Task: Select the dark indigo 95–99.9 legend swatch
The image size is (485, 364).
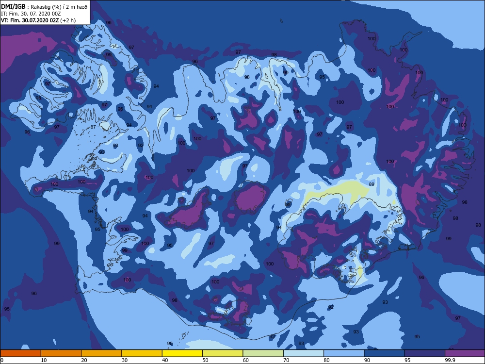Action: [x=425, y=353]
